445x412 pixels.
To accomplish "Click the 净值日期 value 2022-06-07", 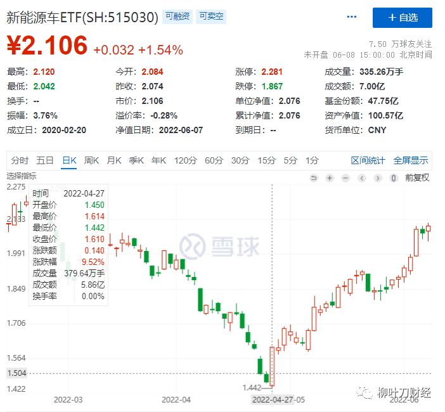I will pos(181,130).
